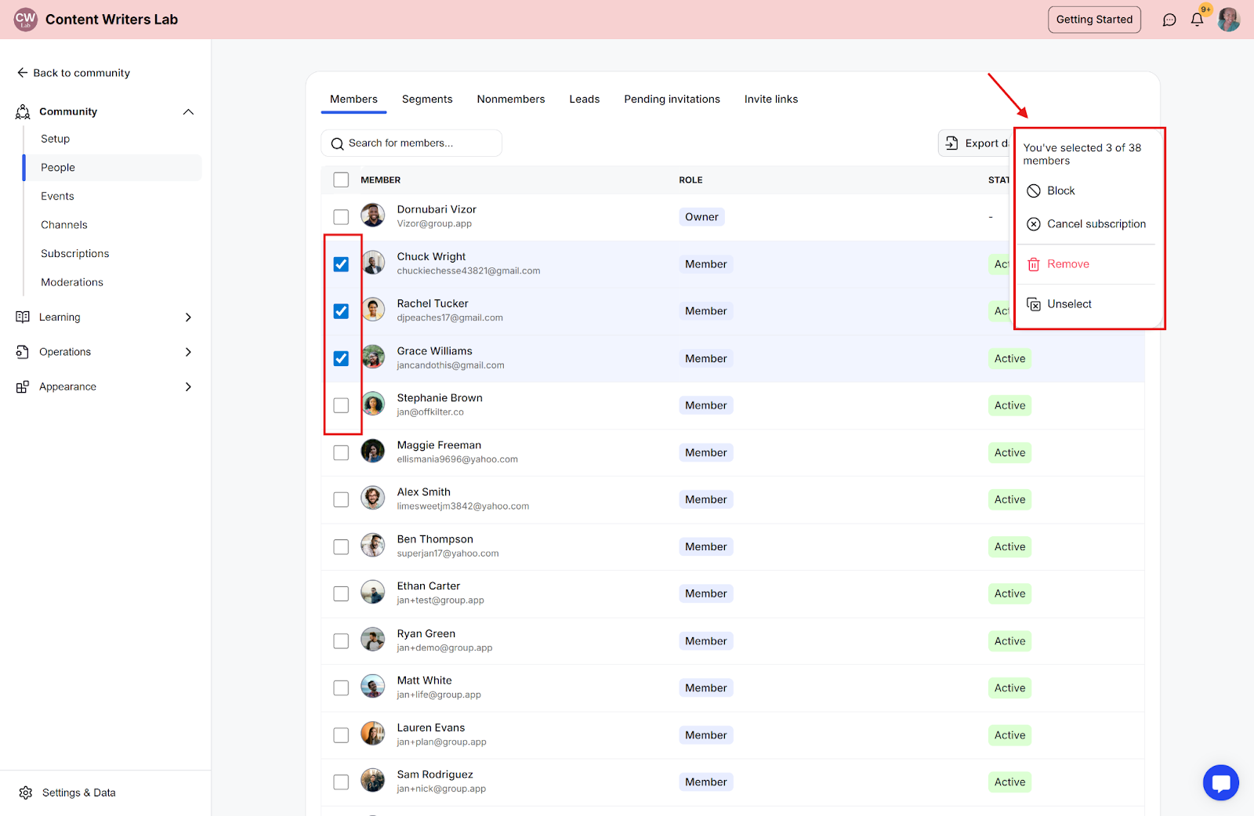The height and width of the screenshot is (816, 1254).
Task: Click the Export data icon
Action: [951, 143]
